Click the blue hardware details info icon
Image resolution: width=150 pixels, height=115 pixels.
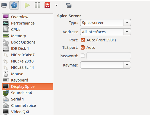[x=14, y=5]
